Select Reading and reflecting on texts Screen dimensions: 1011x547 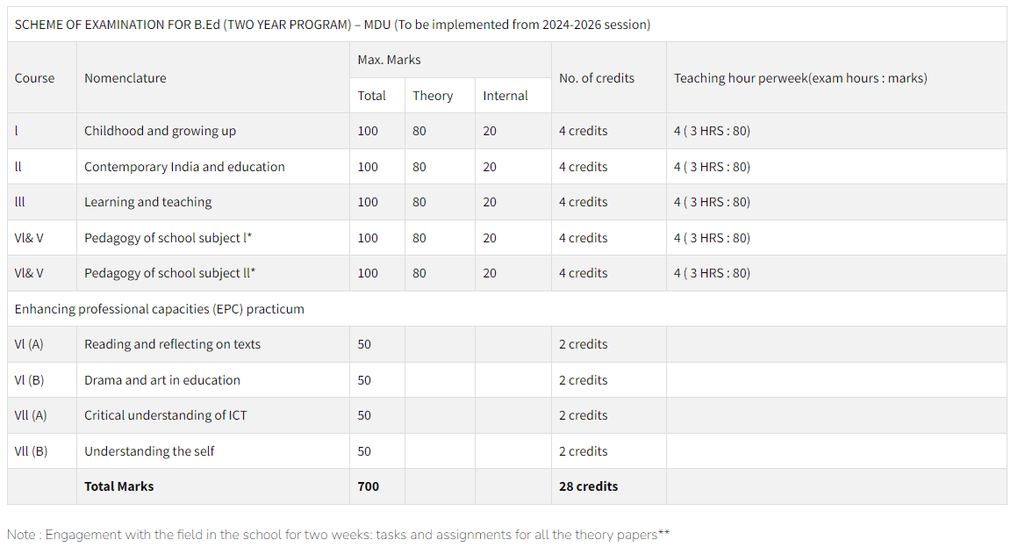click(172, 344)
